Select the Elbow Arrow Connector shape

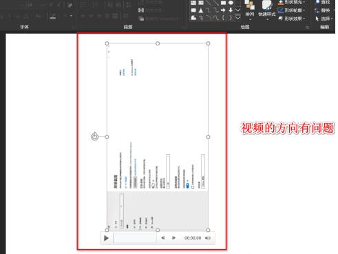(x=215, y=10)
